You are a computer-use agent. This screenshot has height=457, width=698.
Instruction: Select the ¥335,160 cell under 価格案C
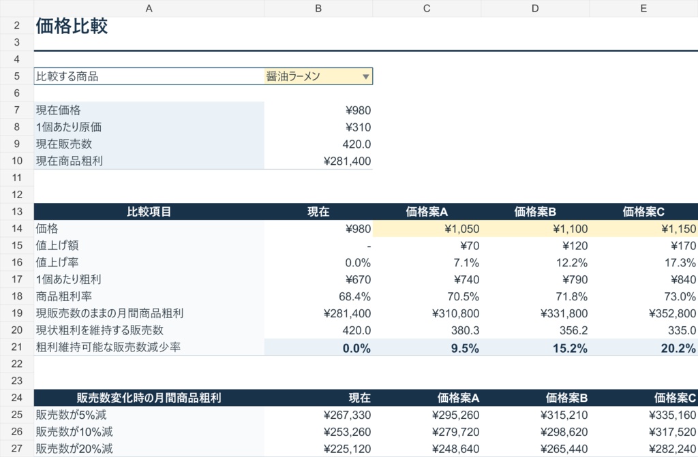click(x=643, y=414)
